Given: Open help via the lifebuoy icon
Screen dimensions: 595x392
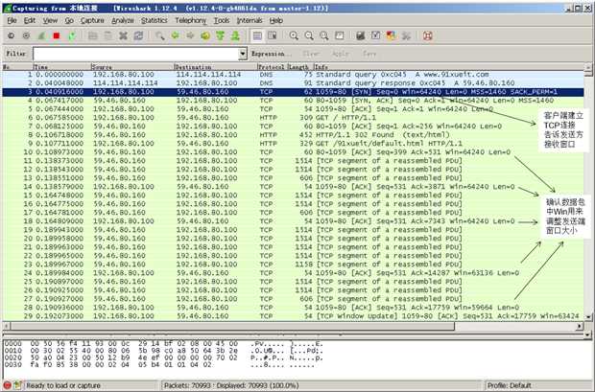Looking at the screenshot, I should (428, 36).
